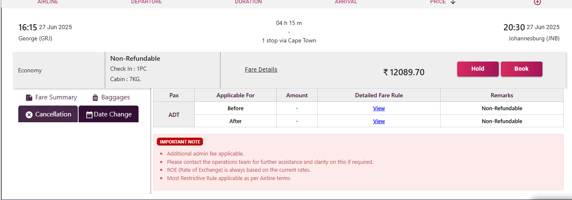
Task: View detailed fare rule for After row
Action: click(x=379, y=121)
